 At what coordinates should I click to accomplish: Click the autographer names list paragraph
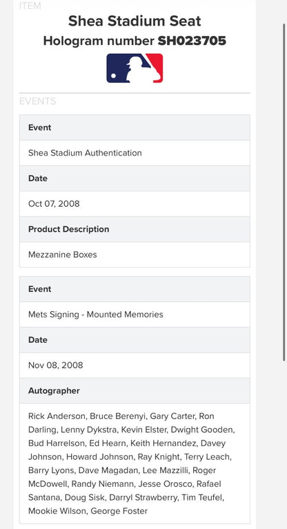coord(132,463)
